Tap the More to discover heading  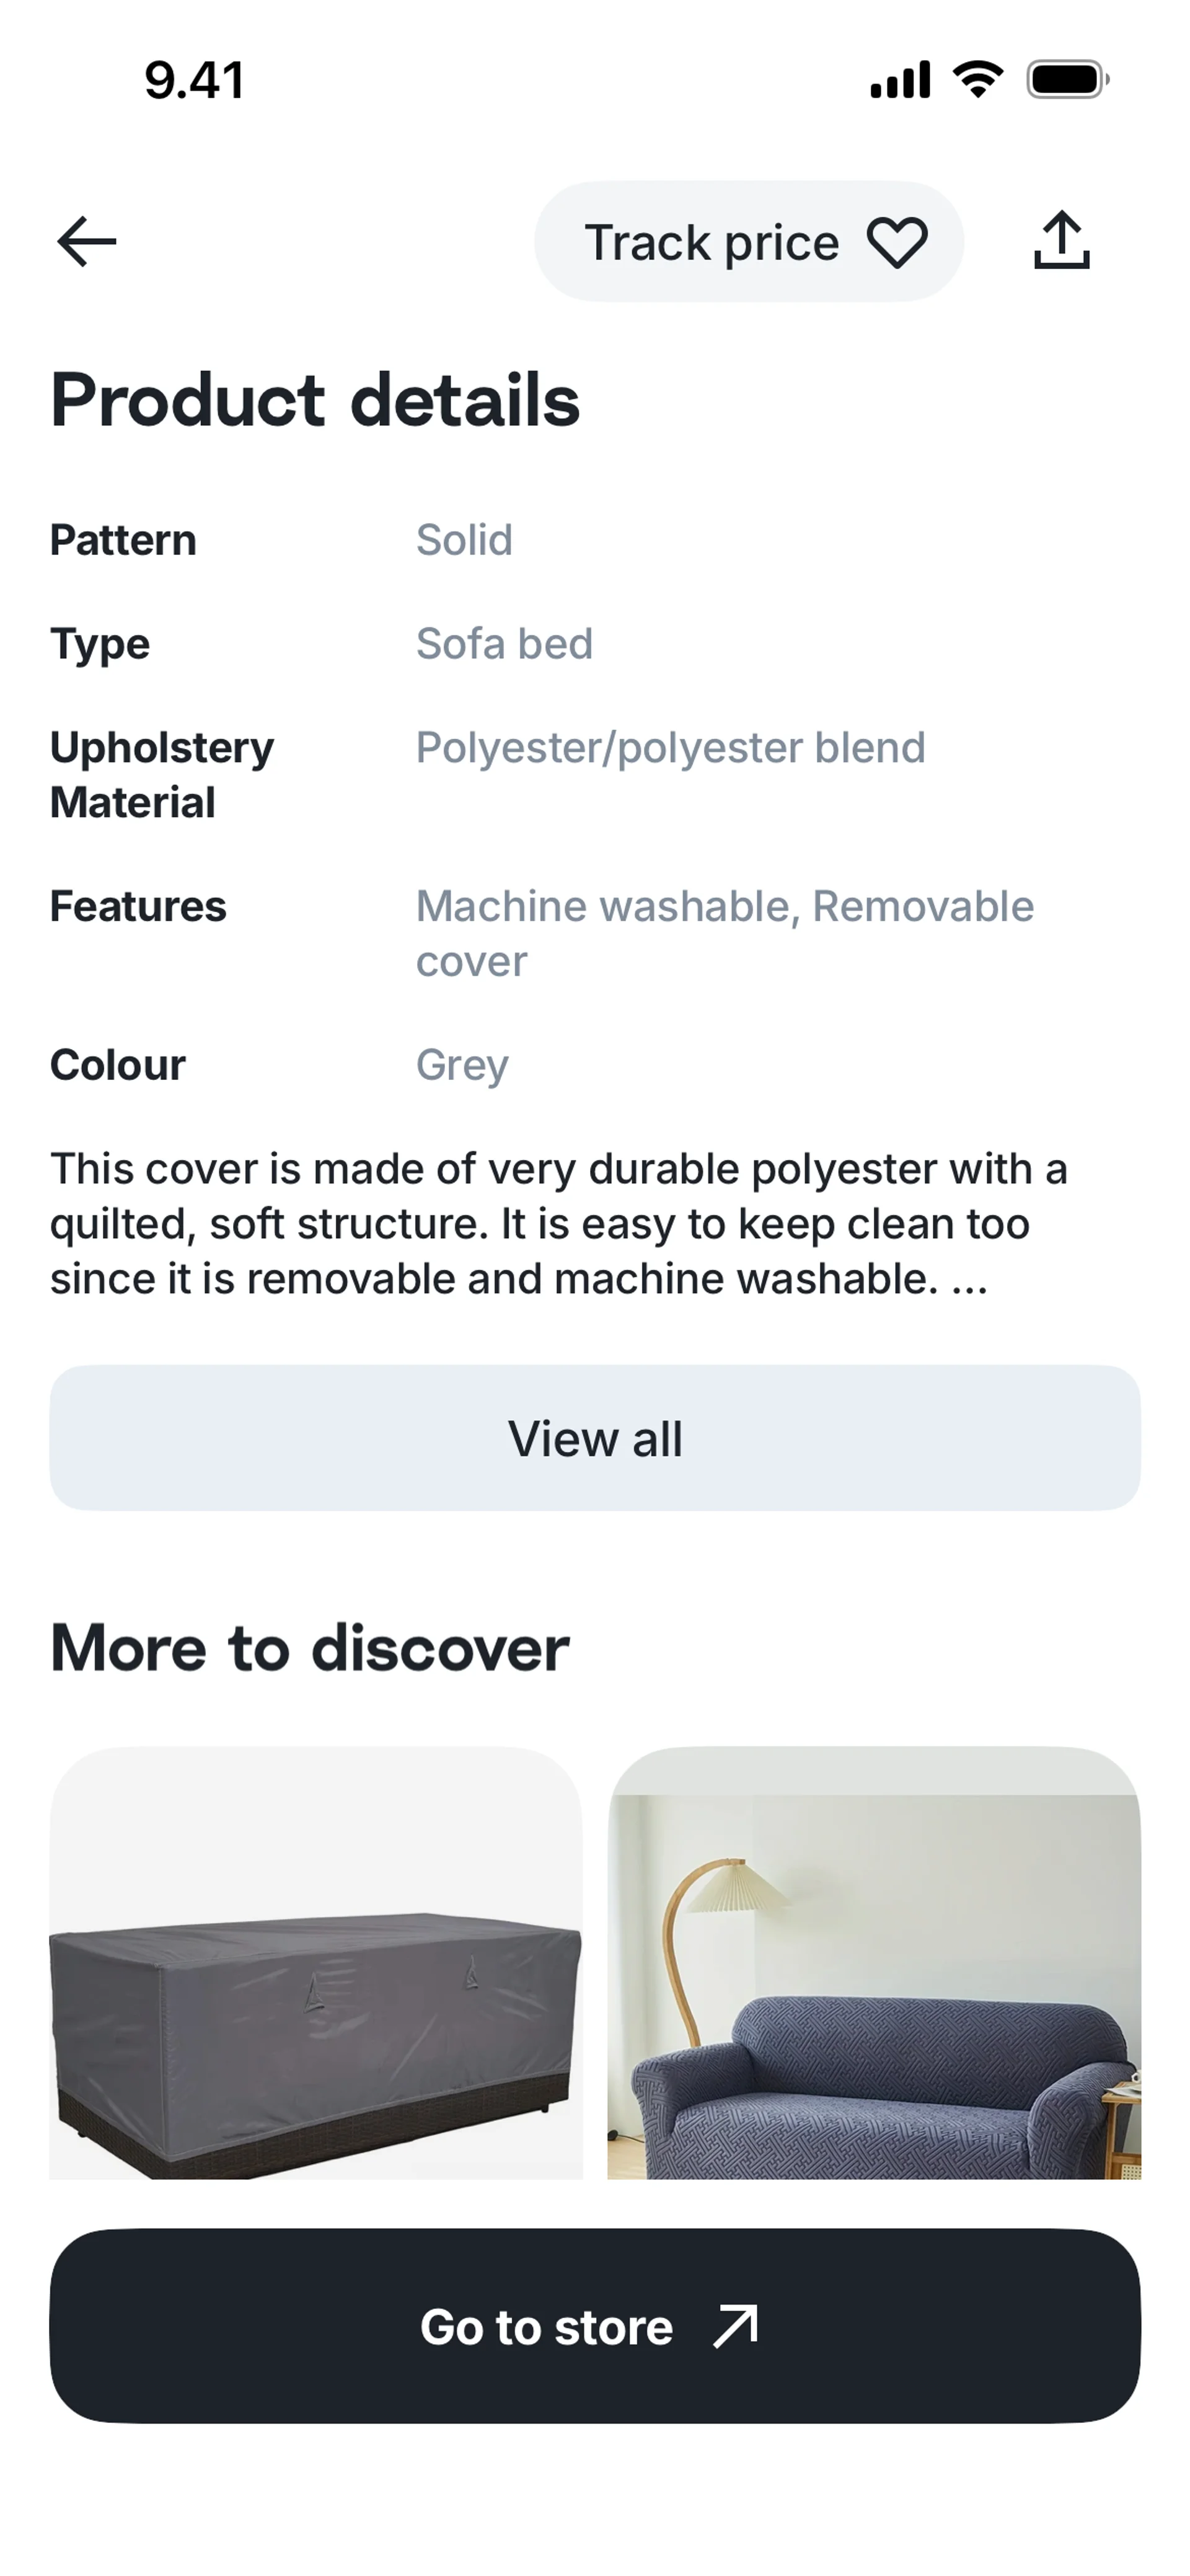(x=310, y=1648)
